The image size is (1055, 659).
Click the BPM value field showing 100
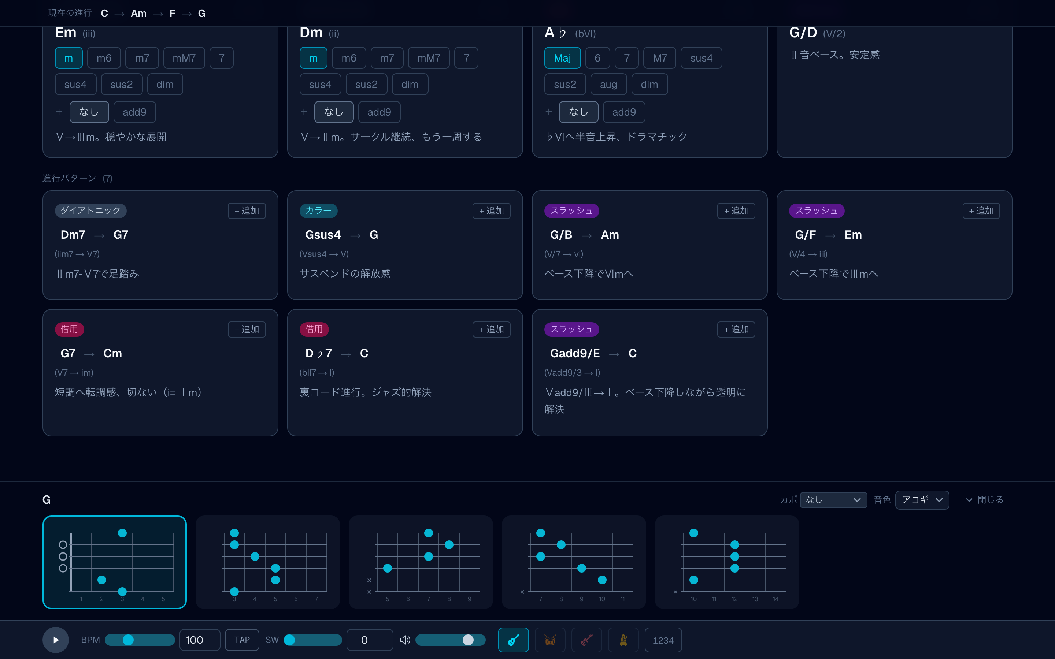pyautogui.click(x=200, y=639)
